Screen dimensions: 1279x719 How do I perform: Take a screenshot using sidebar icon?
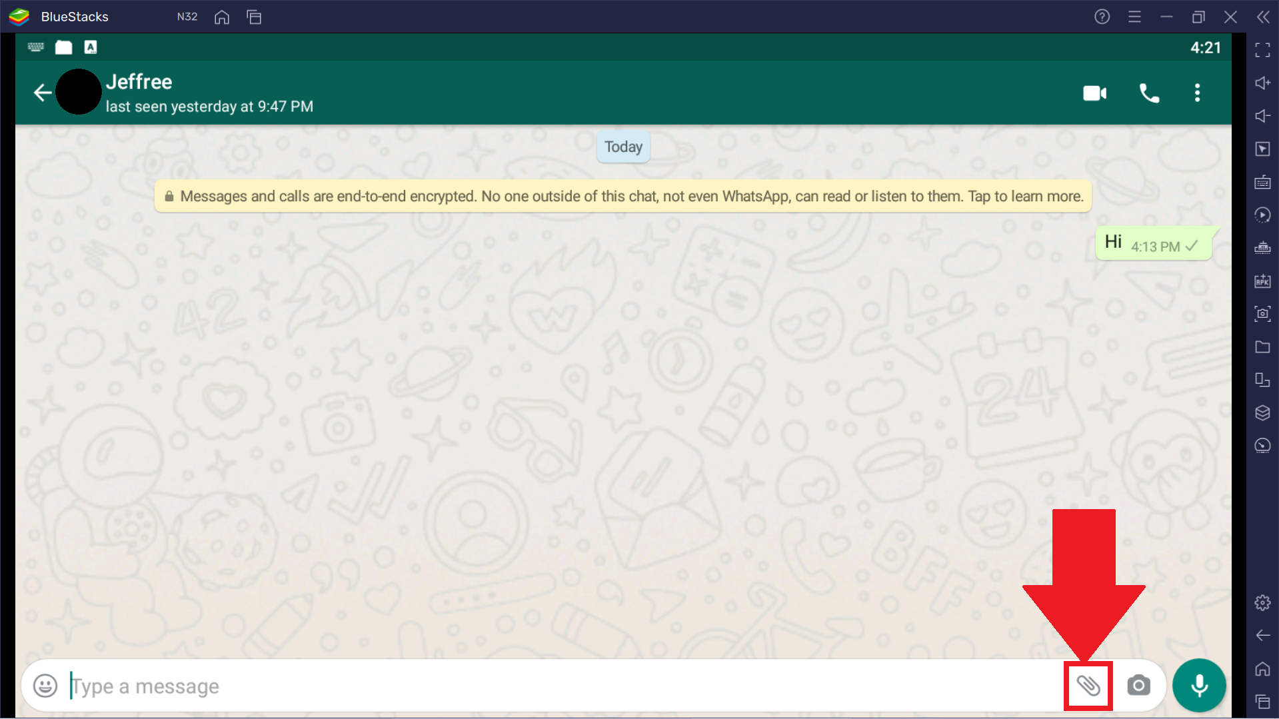1262,313
